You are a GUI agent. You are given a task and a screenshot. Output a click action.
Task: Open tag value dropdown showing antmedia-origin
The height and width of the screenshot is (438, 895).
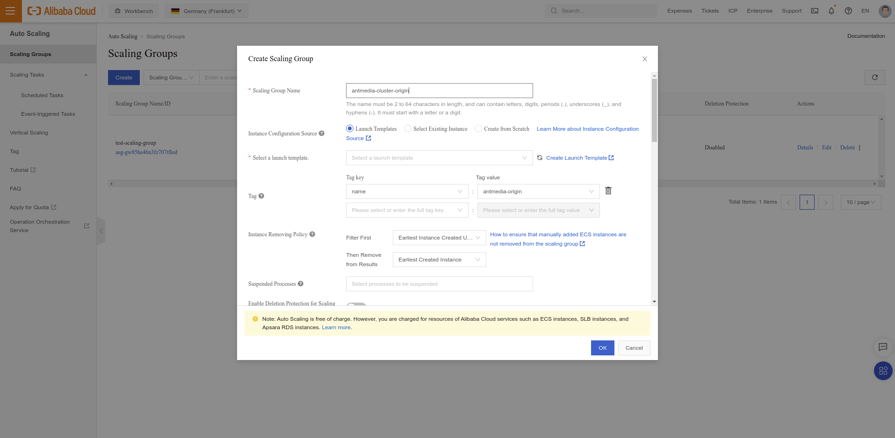[539, 191]
